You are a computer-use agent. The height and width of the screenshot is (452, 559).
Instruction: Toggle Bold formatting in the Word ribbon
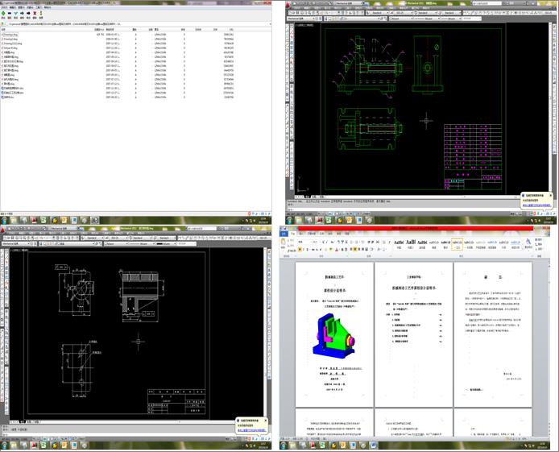(299, 247)
